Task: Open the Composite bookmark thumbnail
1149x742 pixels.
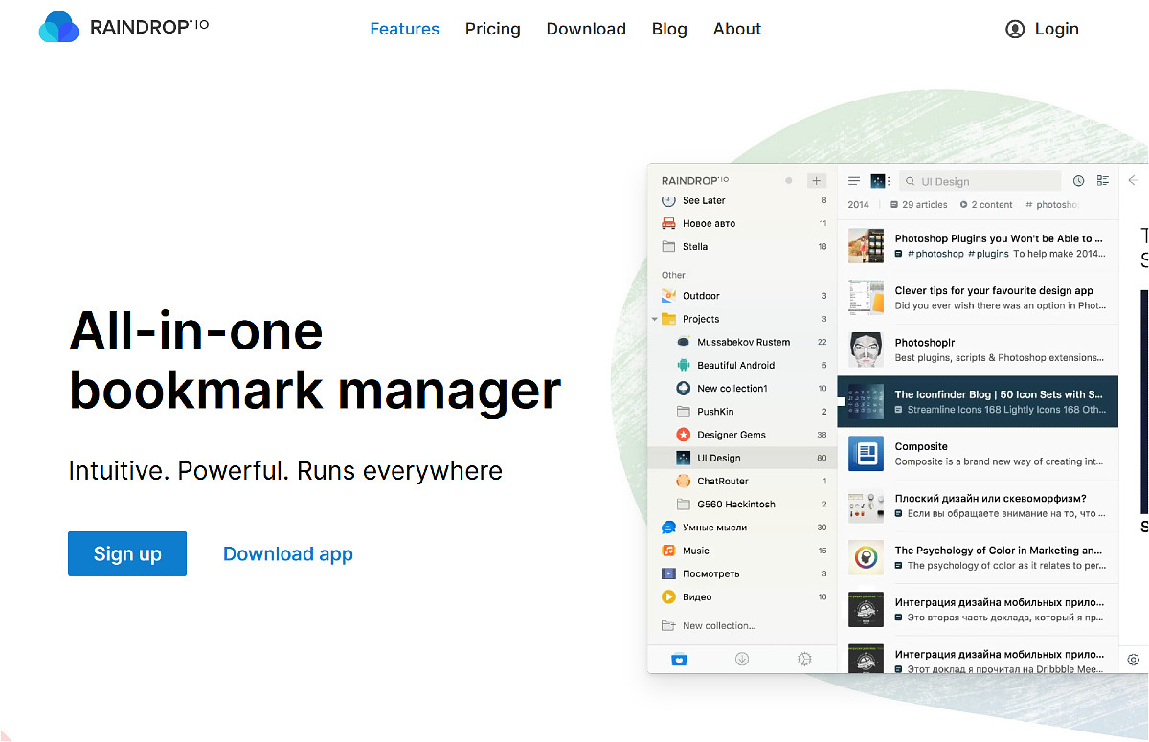Action: click(x=866, y=454)
